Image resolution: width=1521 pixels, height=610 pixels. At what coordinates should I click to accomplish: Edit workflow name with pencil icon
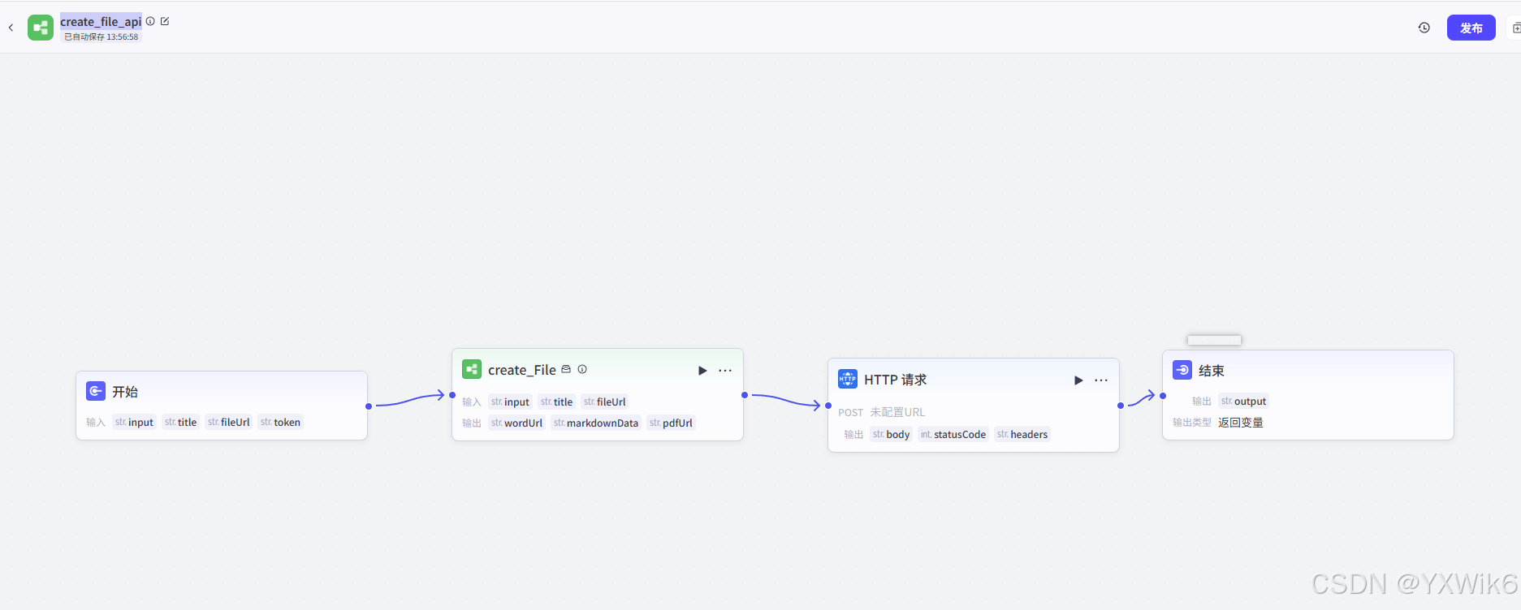[x=165, y=21]
